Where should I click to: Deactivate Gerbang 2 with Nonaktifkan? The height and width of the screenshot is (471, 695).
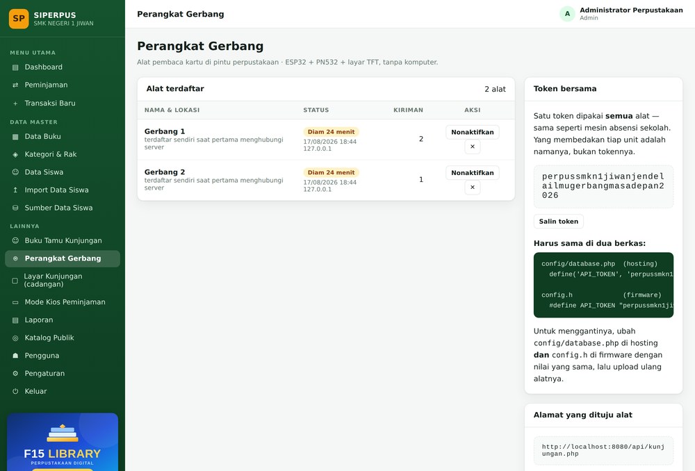473,173
